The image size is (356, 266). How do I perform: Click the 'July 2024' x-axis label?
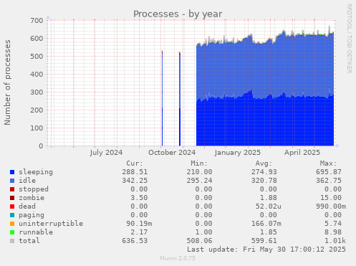tap(106, 153)
